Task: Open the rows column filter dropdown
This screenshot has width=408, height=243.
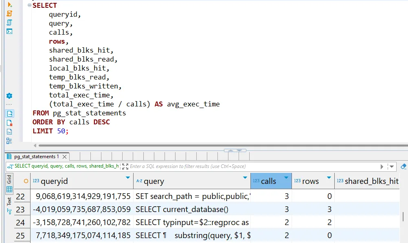Action: [x=329, y=178]
